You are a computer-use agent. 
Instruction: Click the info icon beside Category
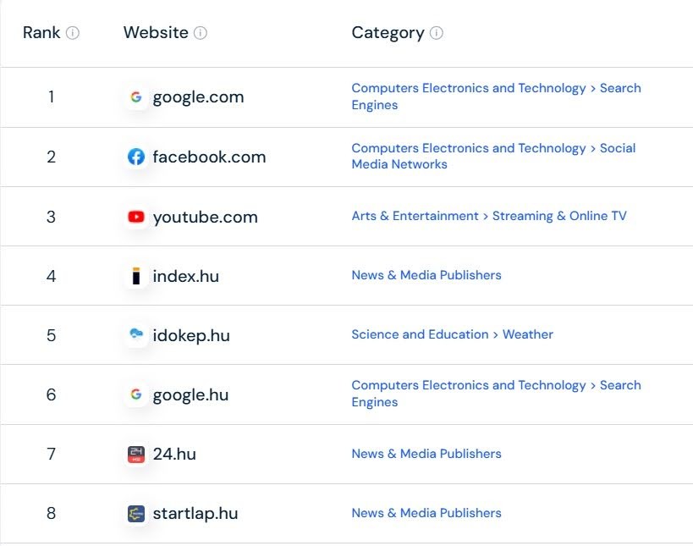pyautogui.click(x=437, y=33)
